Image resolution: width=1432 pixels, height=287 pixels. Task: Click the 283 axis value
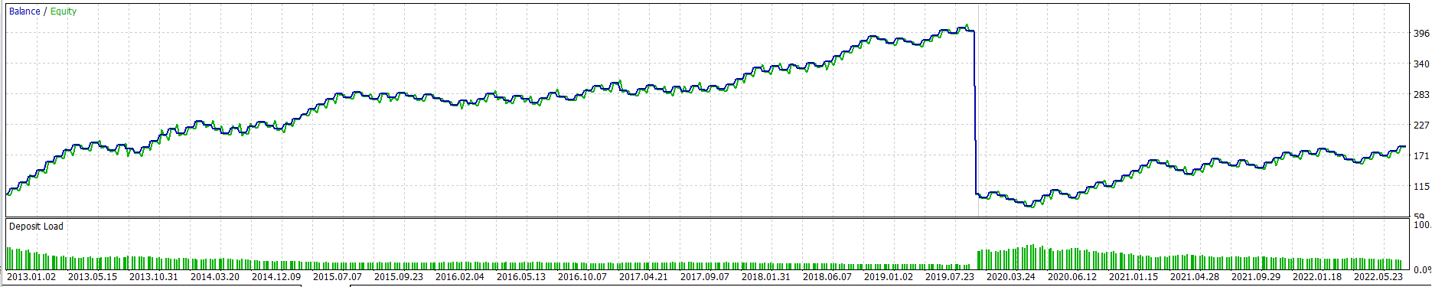1422,95
